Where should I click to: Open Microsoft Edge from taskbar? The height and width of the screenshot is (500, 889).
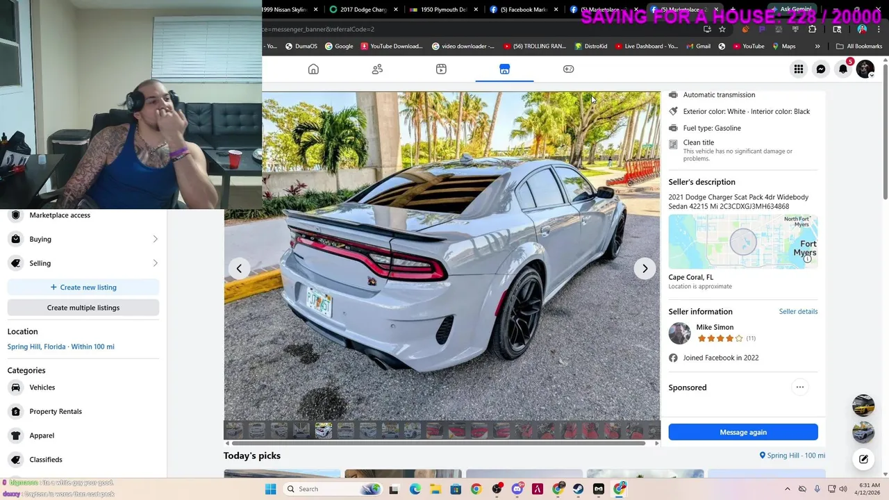[x=415, y=489]
